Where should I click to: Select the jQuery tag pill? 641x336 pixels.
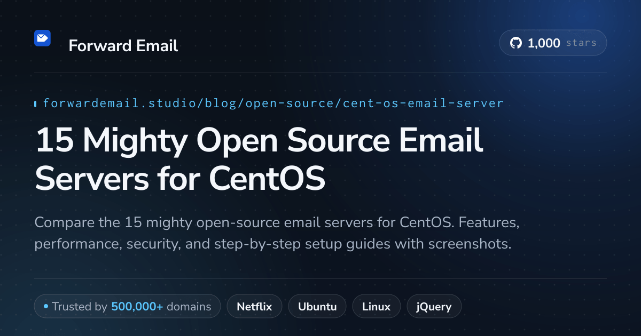(434, 307)
